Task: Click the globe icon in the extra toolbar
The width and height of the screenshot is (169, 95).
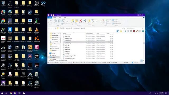Action: click(143, 31)
